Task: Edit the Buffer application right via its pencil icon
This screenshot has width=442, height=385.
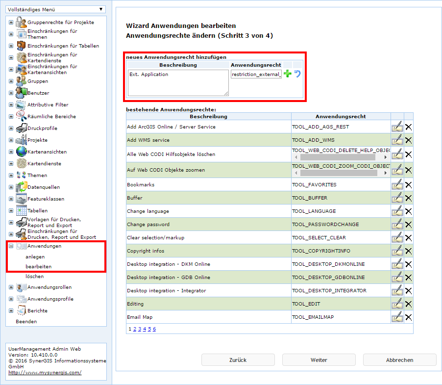Action: click(397, 198)
